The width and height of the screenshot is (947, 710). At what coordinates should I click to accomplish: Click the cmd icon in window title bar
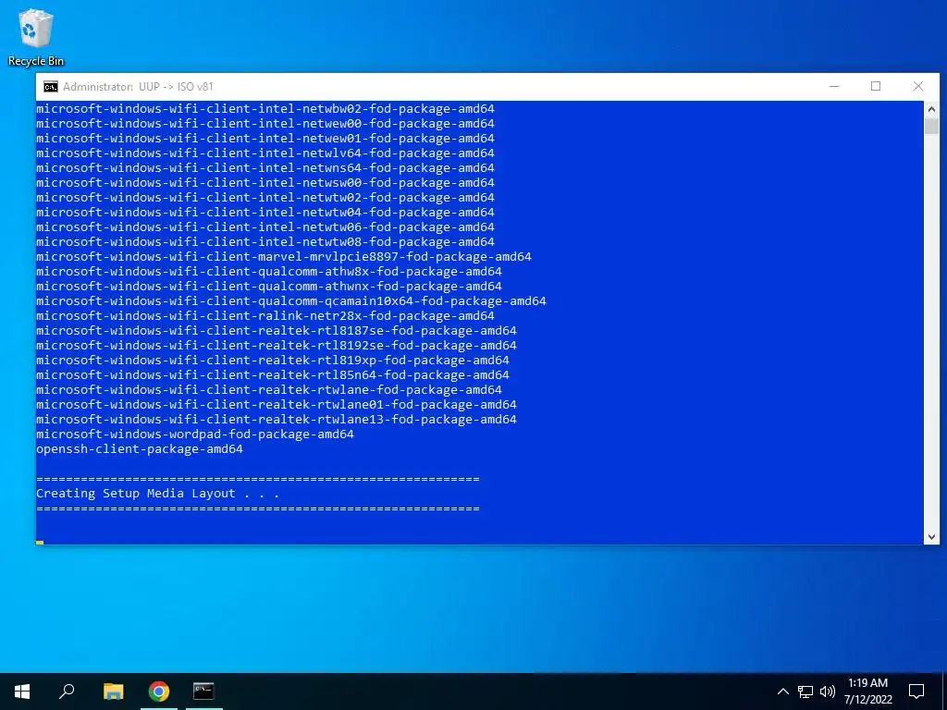point(51,86)
